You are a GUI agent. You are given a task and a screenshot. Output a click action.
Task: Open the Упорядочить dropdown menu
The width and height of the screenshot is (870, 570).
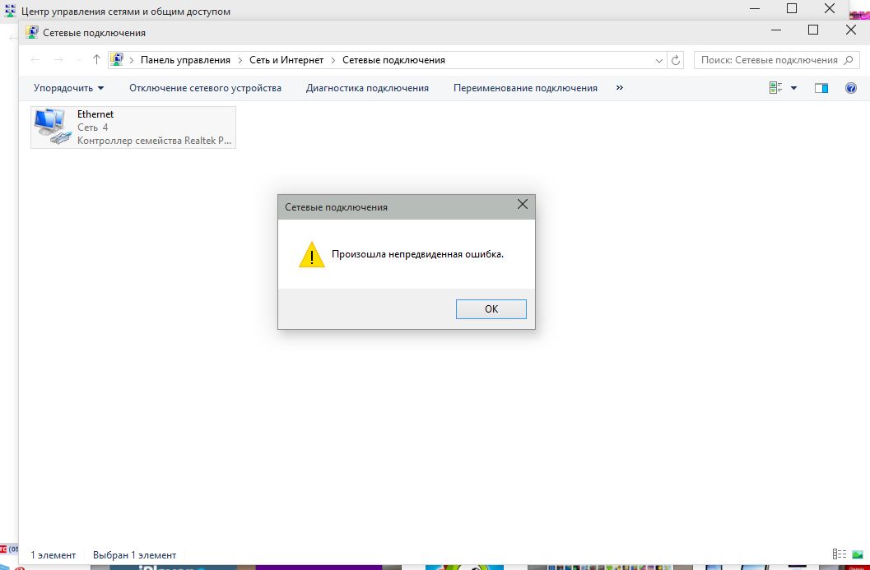tap(68, 88)
